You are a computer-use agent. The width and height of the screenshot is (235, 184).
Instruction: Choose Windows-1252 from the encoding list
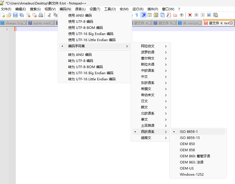pyautogui.click(x=192, y=174)
